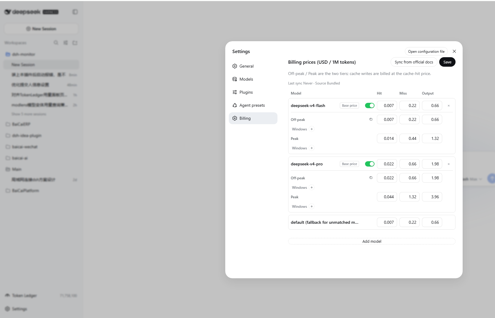Open the Agent presets tab
495x318 pixels.
point(253,105)
